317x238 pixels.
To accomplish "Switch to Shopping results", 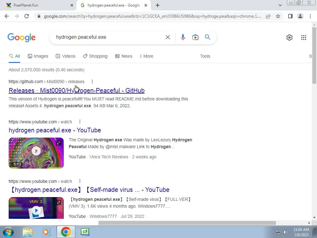I will click(95, 56).
